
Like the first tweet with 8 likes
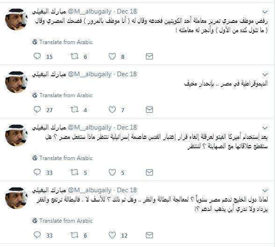click(112, 56)
